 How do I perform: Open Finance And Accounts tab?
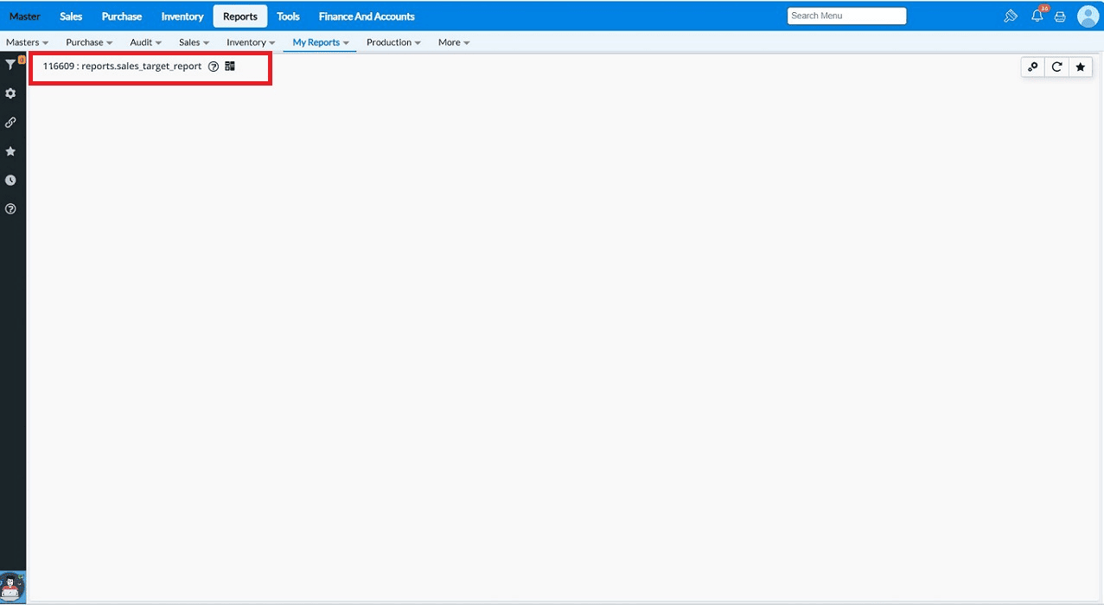pos(367,16)
